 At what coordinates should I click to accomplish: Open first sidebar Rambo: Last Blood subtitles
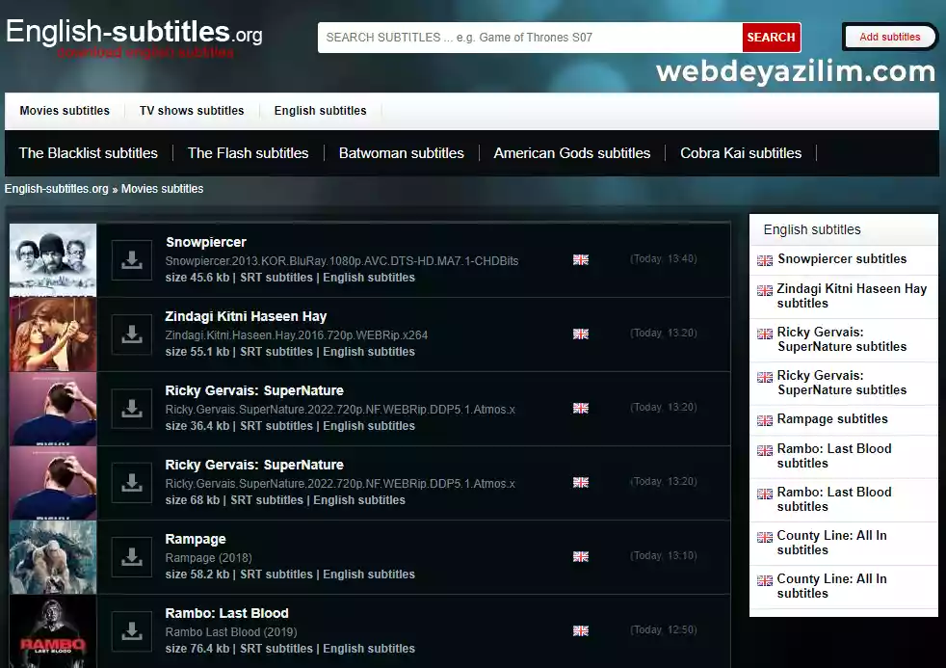point(834,456)
